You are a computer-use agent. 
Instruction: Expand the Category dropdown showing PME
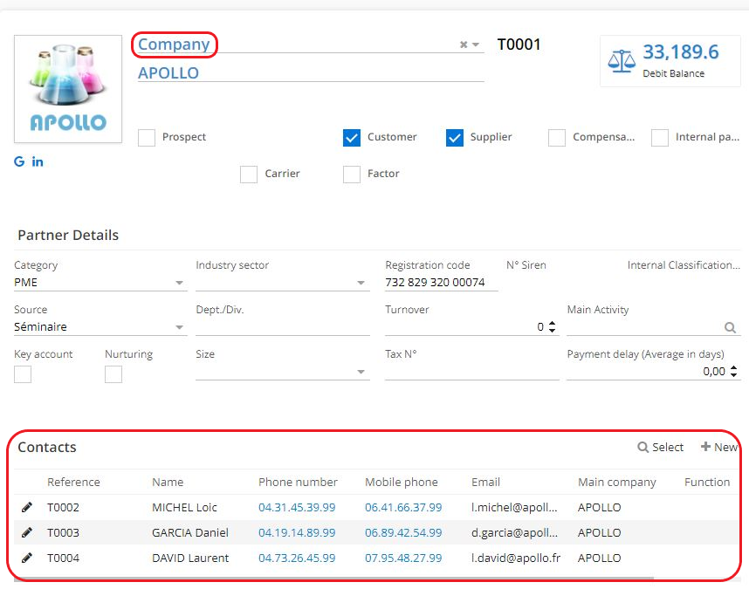pos(180,283)
